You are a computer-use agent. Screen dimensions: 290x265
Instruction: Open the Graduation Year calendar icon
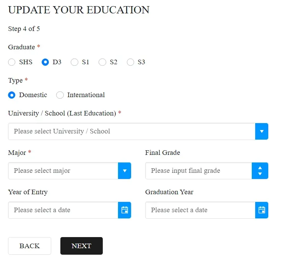click(262, 210)
